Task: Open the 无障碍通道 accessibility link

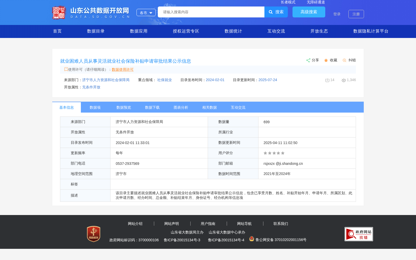Action: 316,2
